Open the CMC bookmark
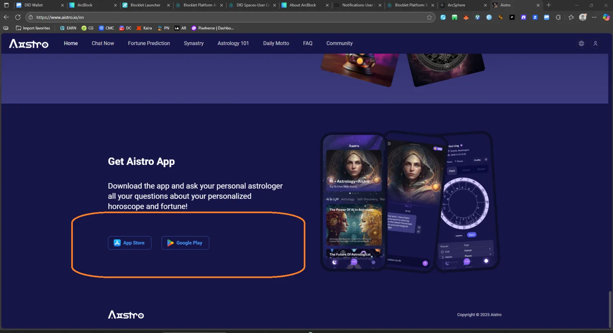 pyautogui.click(x=107, y=28)
